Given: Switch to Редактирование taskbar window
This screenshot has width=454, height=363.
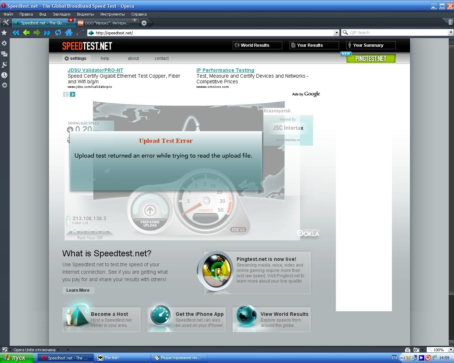Looking at the screenshot, I should pyautogui.click(x=179, y=358).
